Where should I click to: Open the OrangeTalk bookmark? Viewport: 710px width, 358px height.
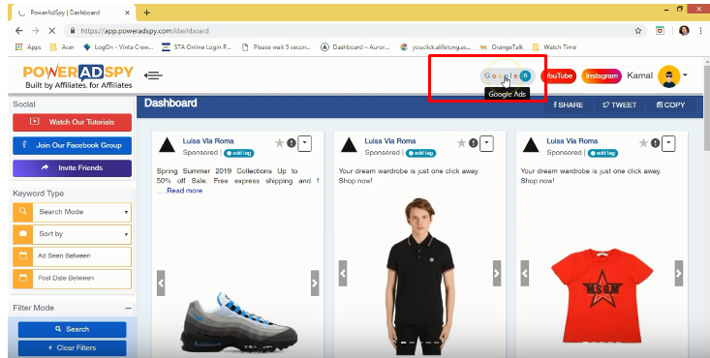tap(502, 47)
